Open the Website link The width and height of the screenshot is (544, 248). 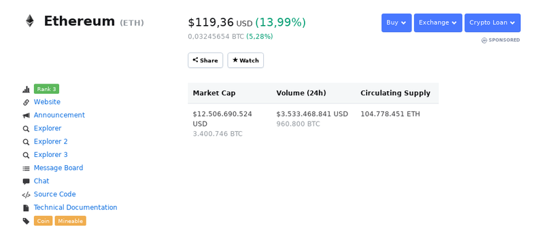click(x=47, y=102)
